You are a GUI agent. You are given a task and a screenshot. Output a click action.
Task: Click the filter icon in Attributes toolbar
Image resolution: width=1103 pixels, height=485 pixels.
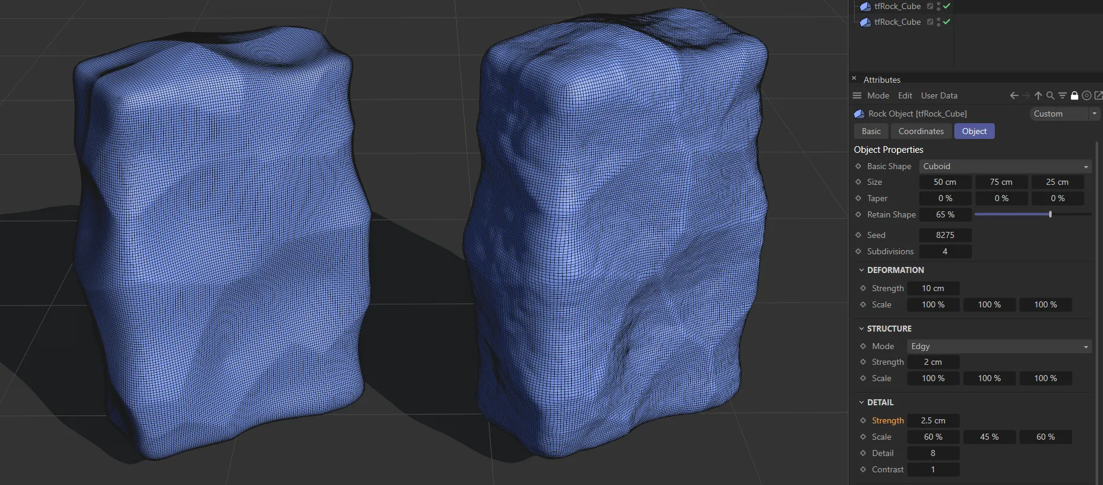1062,95
